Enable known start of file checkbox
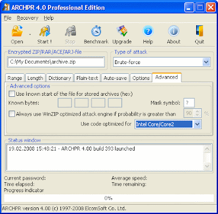Image resolution: width=218 pixels, height=214 pixels. 12,94
